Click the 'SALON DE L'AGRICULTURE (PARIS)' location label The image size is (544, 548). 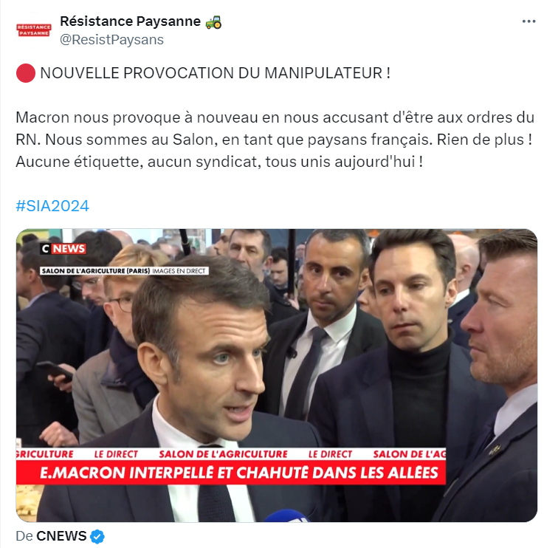point(95,271)
